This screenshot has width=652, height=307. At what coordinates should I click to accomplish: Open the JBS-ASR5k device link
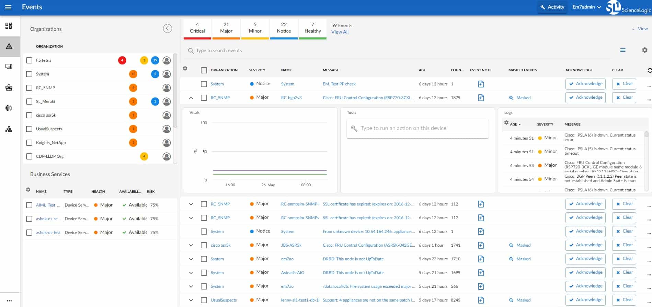(x=291, y=245)
